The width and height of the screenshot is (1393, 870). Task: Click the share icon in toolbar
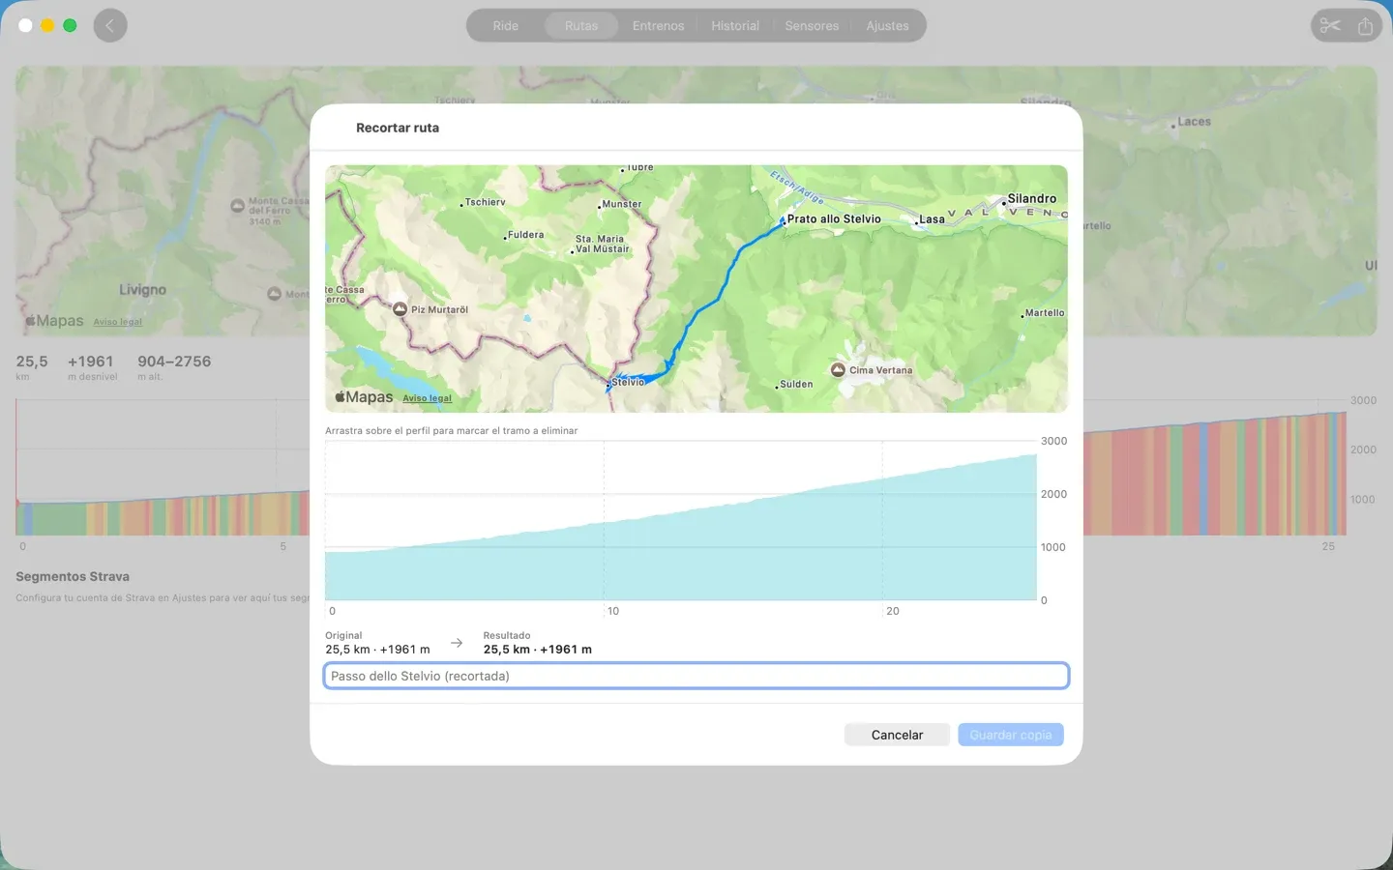point(1365,26)
